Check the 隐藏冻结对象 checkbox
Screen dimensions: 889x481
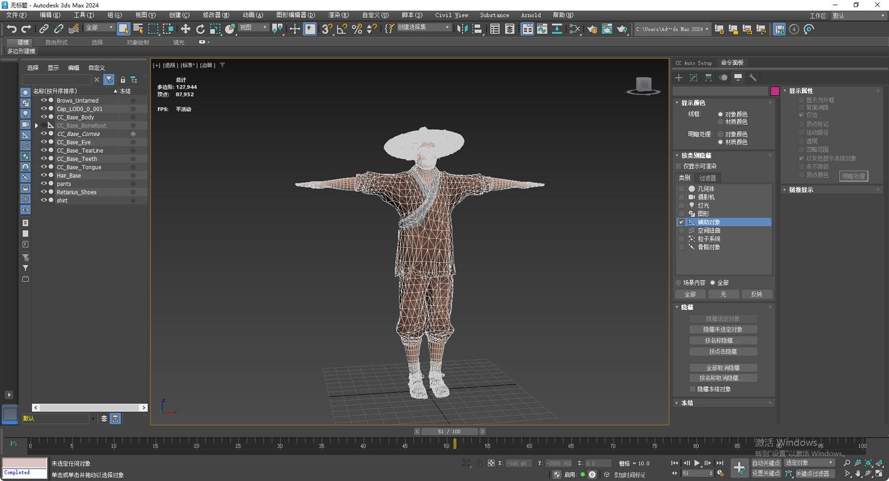click(693, 389)
